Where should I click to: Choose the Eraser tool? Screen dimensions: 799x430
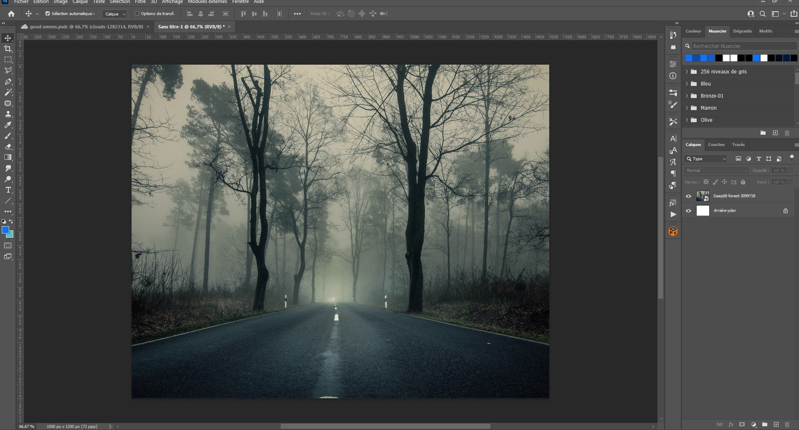tap(8, 146)
